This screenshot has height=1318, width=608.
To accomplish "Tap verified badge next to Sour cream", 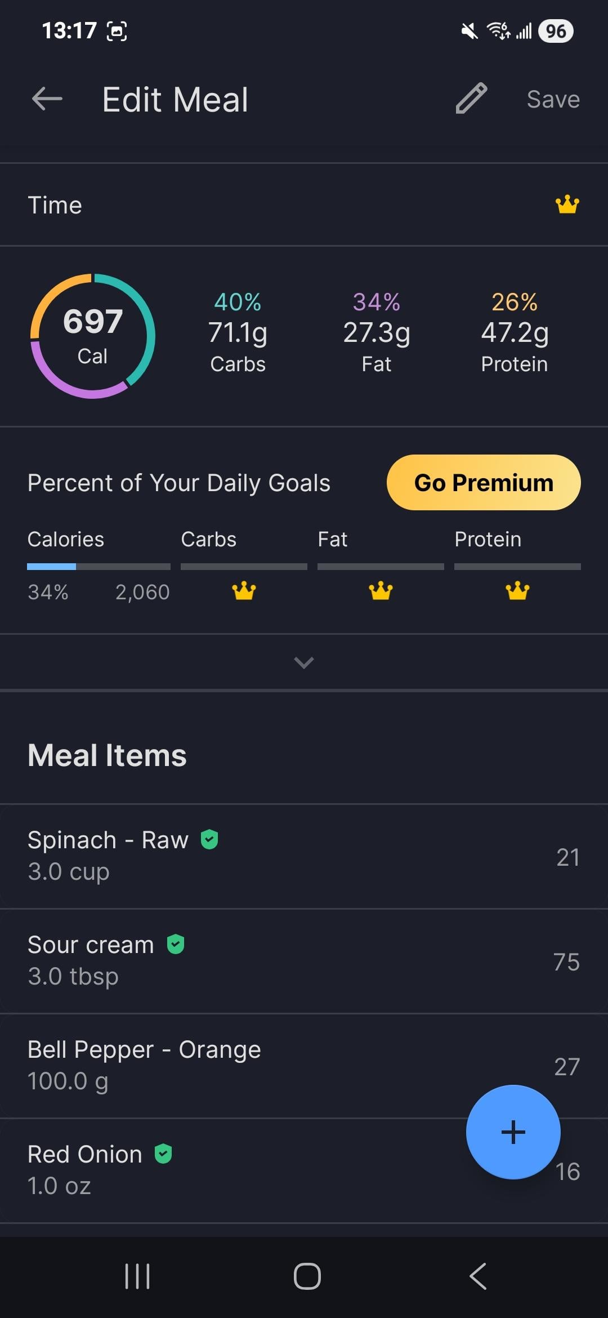I will point(176,944).
